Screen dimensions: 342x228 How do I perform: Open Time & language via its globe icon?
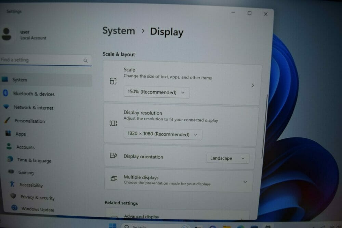pos(10,159)
